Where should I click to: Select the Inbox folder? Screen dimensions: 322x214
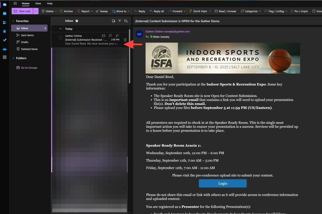coord(29,28)
